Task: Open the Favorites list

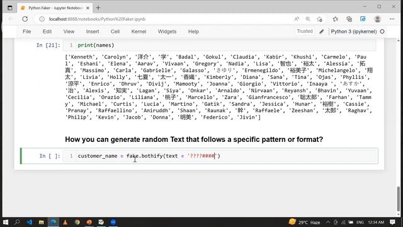Action: click(335, 19)
